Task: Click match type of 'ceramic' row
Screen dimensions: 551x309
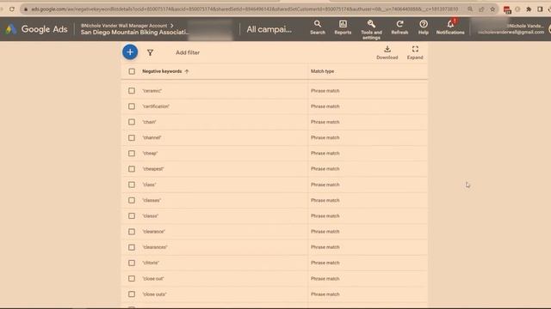Action: coord(325,91)
